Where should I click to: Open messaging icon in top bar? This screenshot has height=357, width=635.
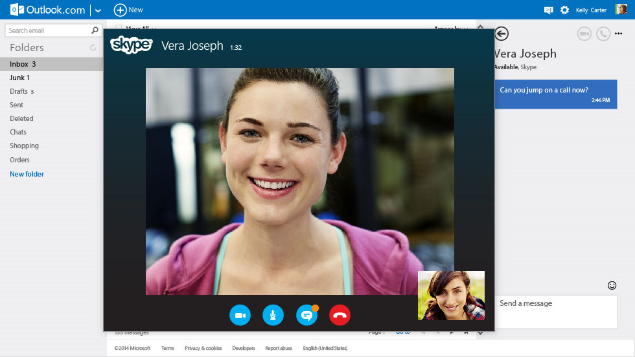548,10
